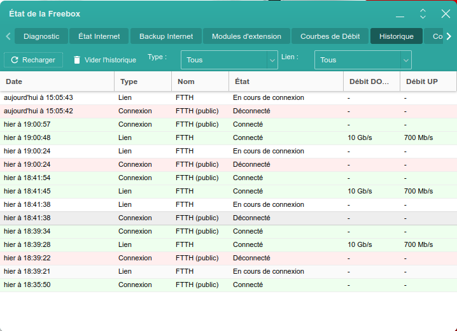Click the hier à 18:41:54 row
Viewport: 457px width, 331px height.
click(x=229, y=178)
